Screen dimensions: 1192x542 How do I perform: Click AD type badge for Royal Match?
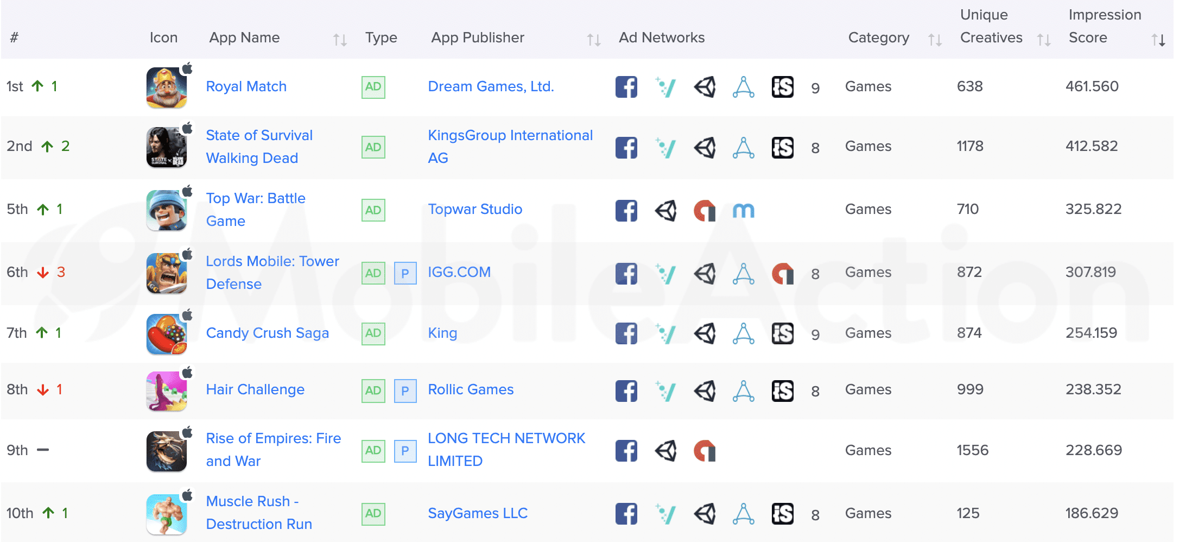(x=373, y=87)
